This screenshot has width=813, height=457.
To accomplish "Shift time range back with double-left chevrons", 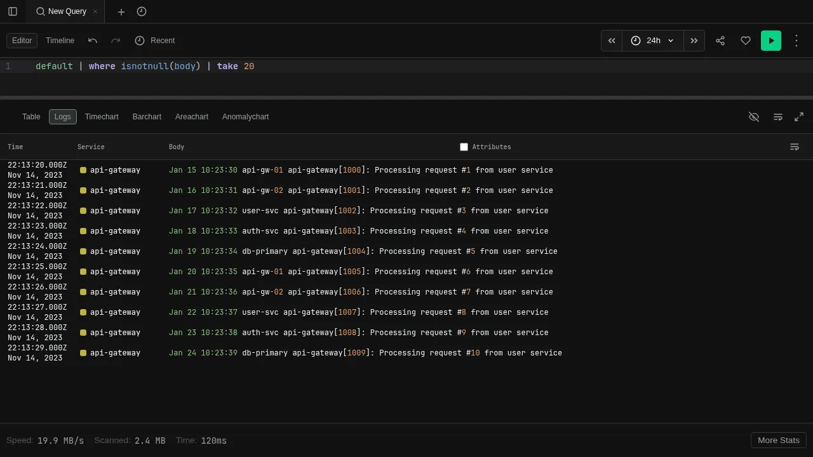I will tap(611, 40).
